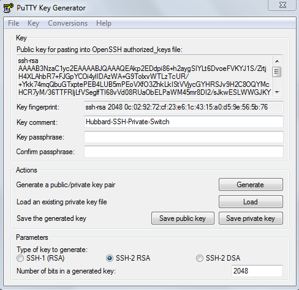Click the 'Load an existing private key file' label

tap(62, 202)
